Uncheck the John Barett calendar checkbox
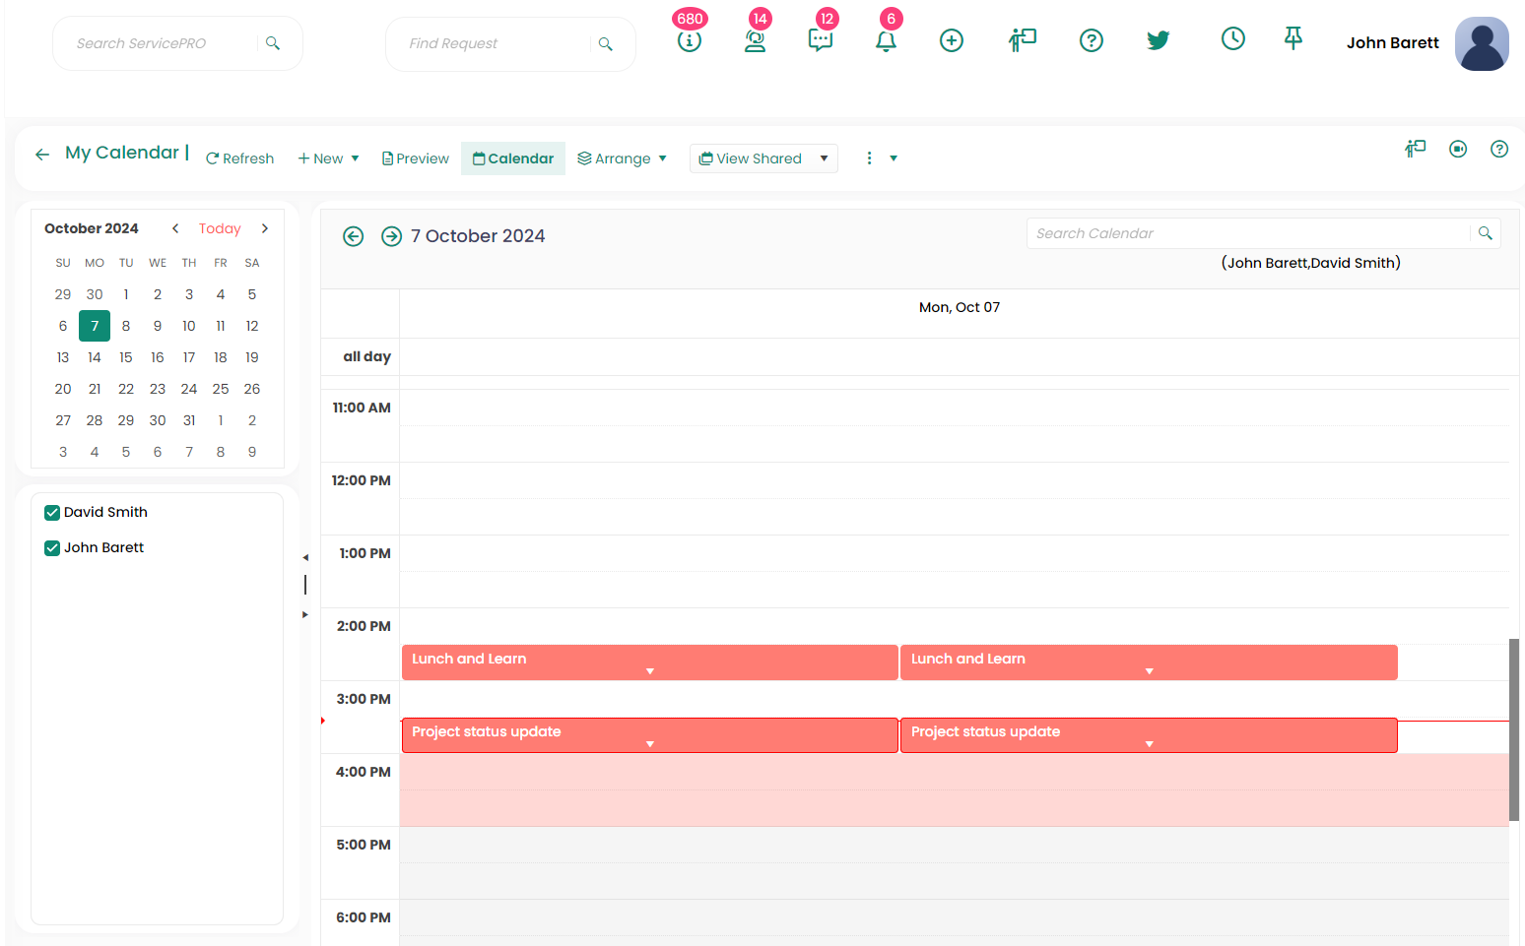The height and width of the screenshot is (946, 1525). 52,548
